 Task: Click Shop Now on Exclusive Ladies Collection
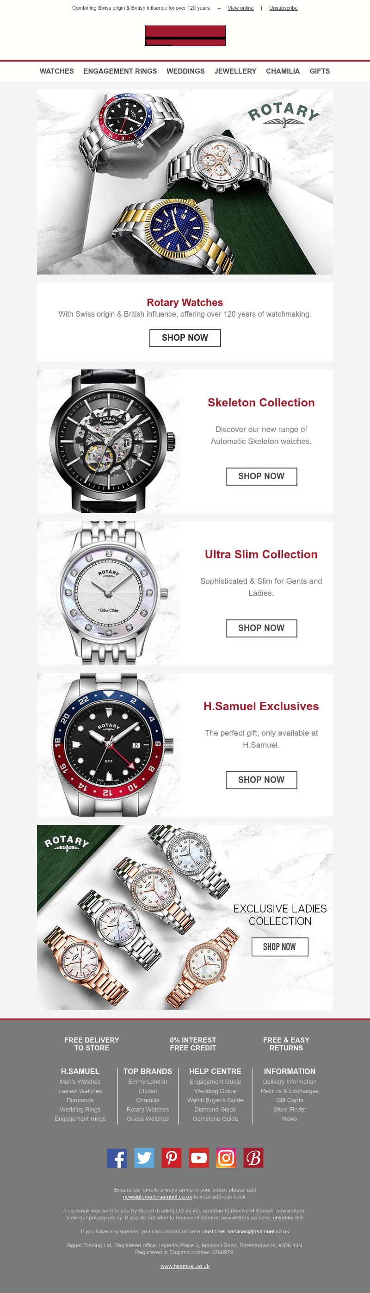coord(280,947)
